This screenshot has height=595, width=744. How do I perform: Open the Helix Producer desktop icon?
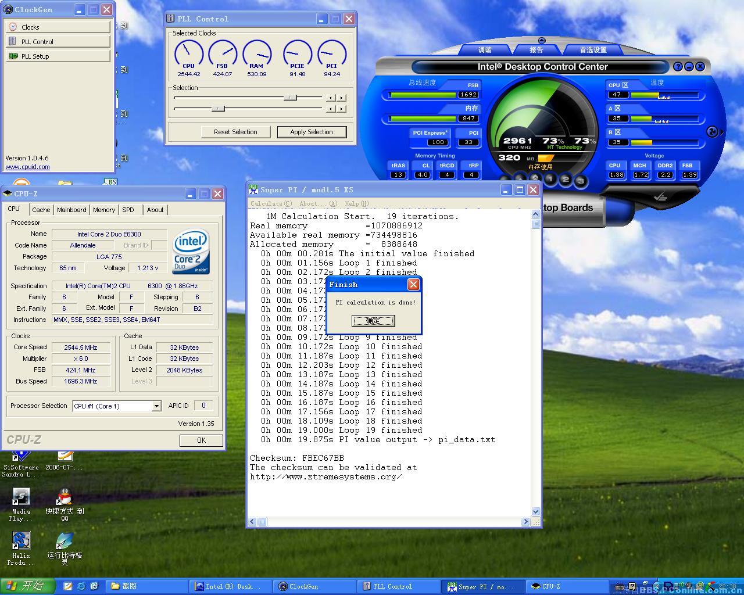[21, 548]
